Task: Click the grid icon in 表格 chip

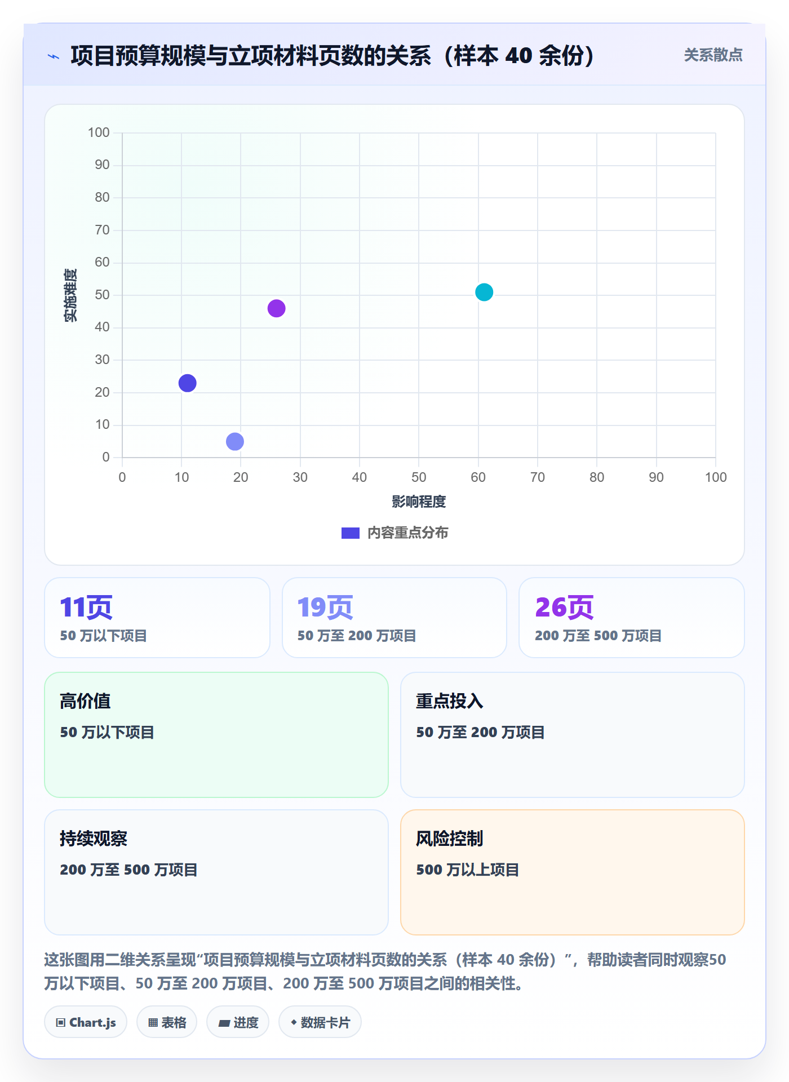Action: click(x=153, y=1023)
